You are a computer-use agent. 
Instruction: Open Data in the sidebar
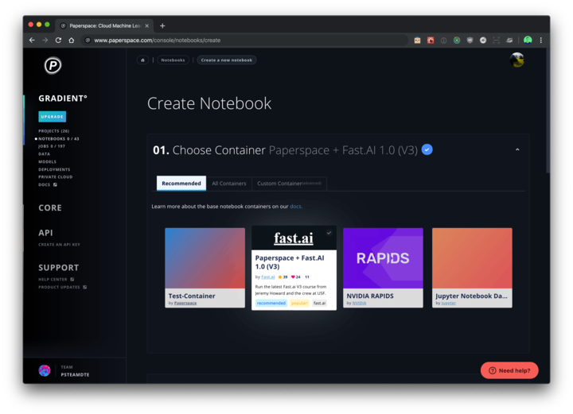(45, 154)
